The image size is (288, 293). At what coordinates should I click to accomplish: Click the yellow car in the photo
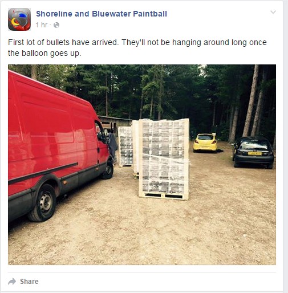coord(205,143)
